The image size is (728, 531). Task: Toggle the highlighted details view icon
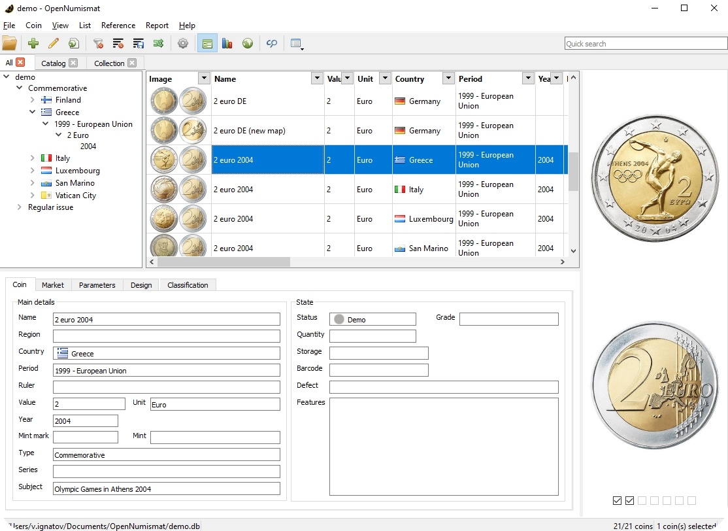point(207,44)
